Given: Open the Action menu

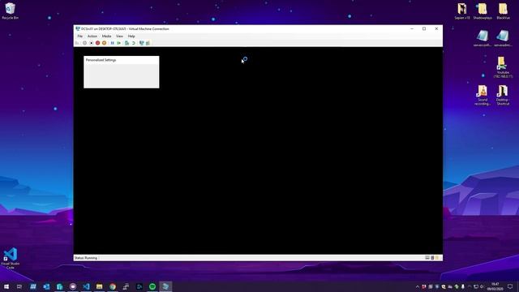Looking at the screenshot, I should (x=92, y=36).
